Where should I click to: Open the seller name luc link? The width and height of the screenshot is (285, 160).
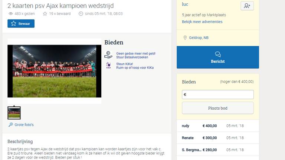pos(185,4)
